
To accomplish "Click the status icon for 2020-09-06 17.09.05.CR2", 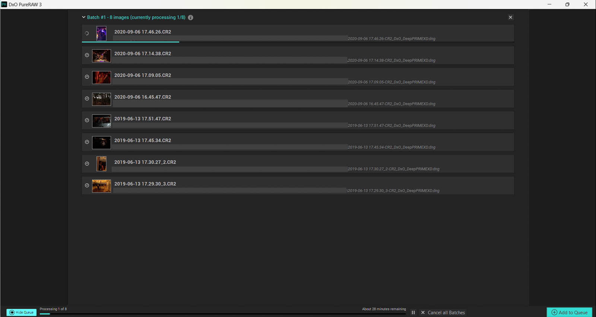I will 87,77.
